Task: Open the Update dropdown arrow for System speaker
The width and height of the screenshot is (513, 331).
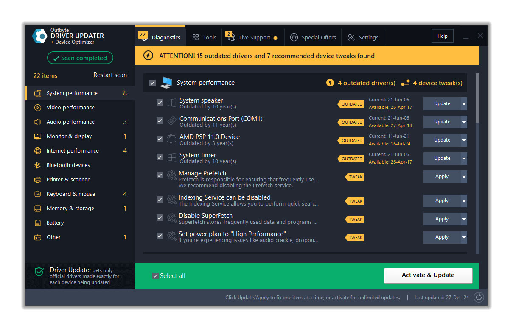Action: pos(464,104)
